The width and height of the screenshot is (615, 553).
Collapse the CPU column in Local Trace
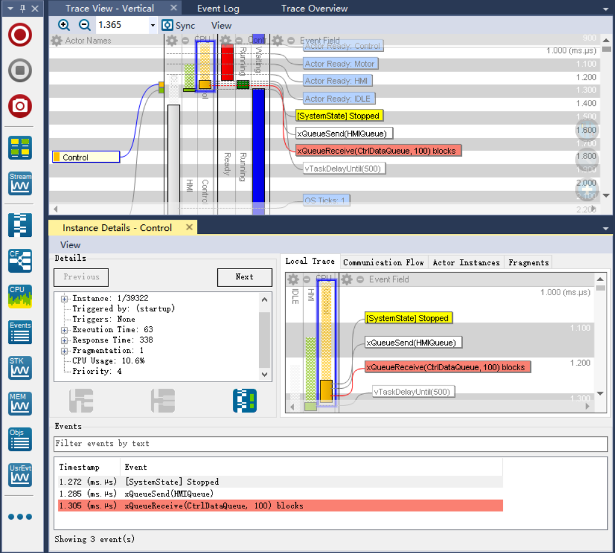tap(307, 279)
